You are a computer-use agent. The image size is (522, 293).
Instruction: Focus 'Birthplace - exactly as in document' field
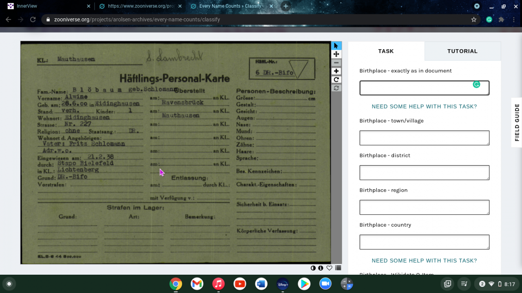tap(424, 88)
